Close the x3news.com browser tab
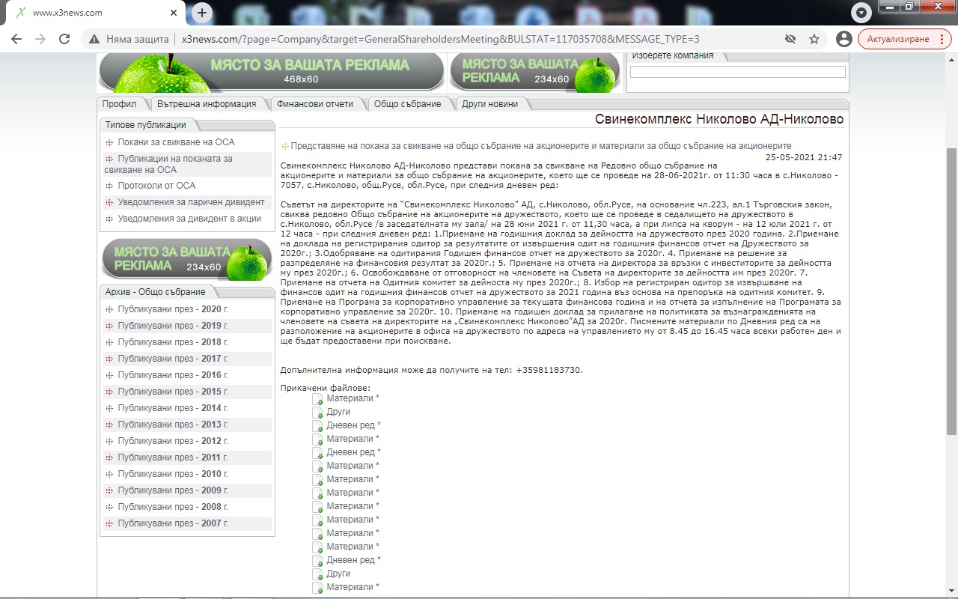958x599 pixels. point(174,13)
